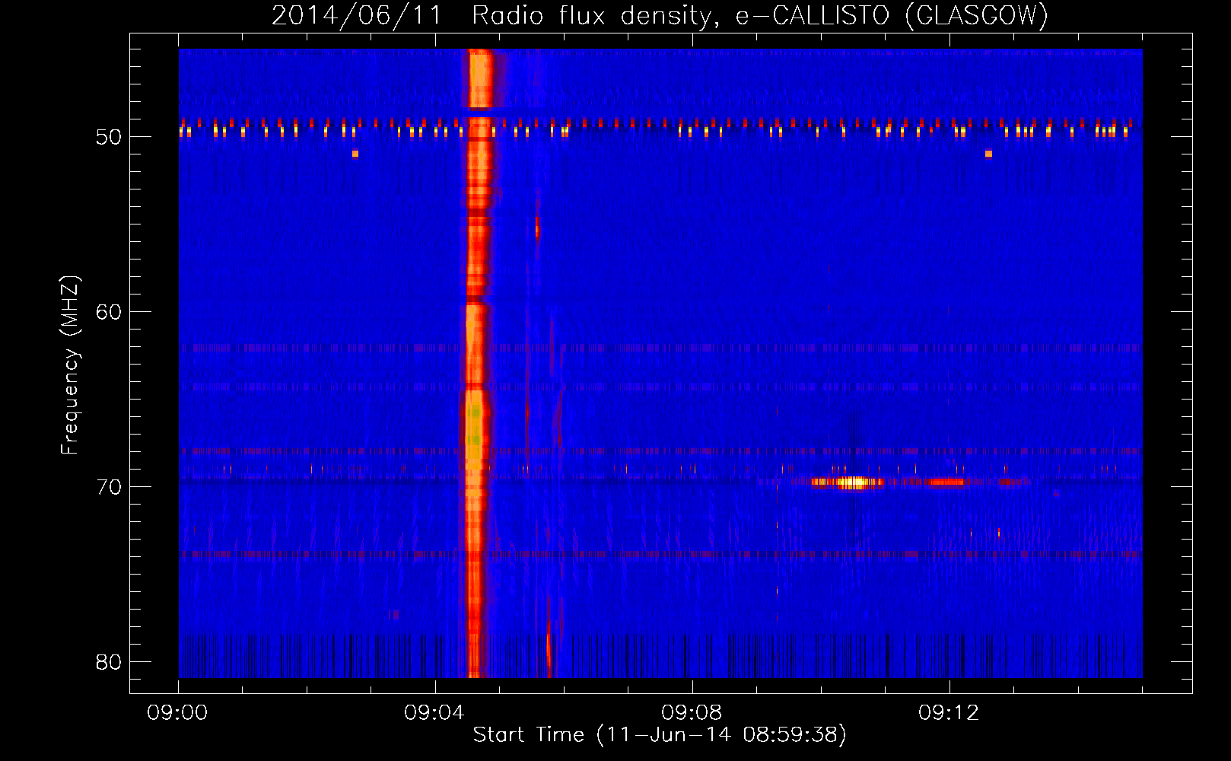This screenshot has width=1231, height=761.
Task: Click the '60' frequency tick label
Action: (109, 312)
